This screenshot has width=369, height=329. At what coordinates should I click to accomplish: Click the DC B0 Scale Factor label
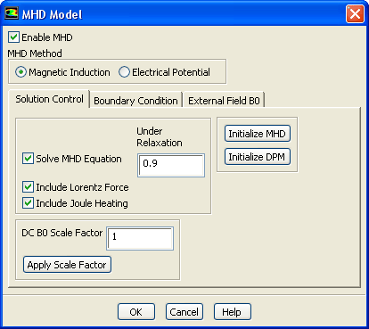(x=62, y=233)
